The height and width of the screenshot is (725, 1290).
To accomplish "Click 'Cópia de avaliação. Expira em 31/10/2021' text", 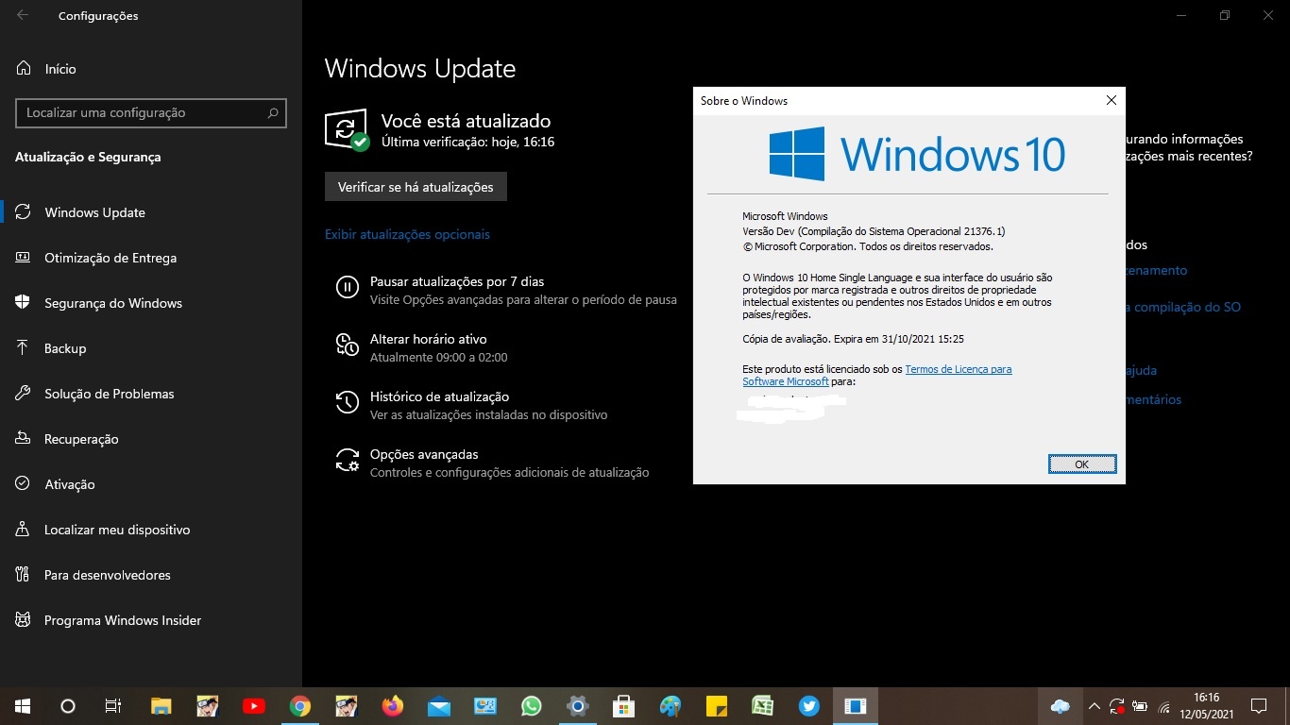I will pyautogui.click(x=853, y=338).
